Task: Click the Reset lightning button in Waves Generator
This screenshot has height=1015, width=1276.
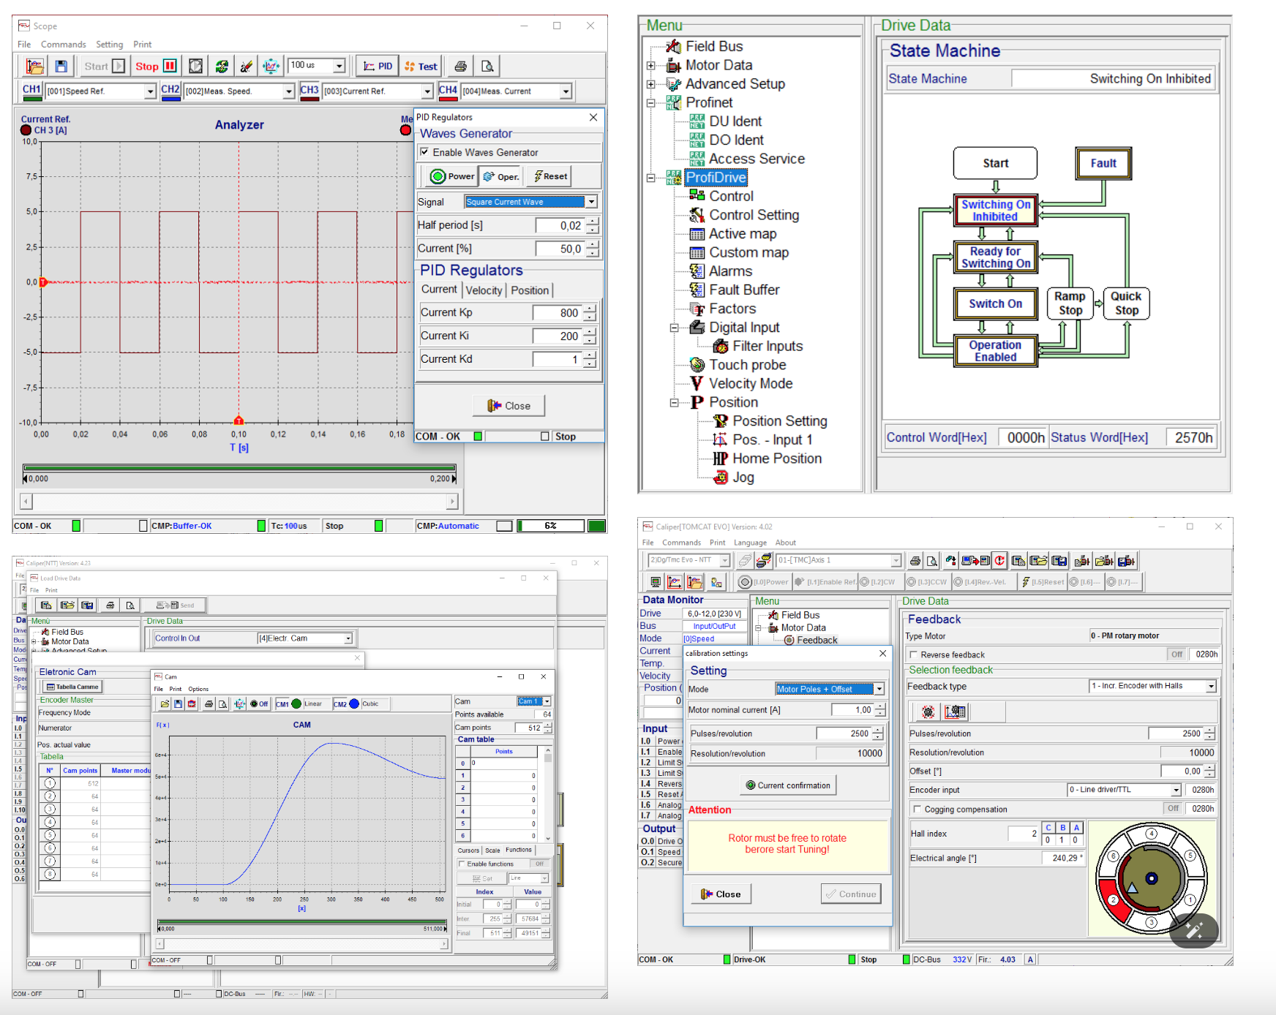Action: [x=550, y=176]
